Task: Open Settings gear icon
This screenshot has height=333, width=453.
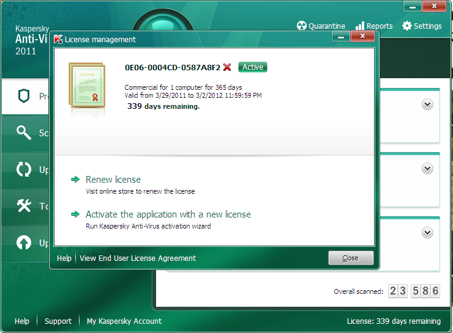Action: point(406,26)
